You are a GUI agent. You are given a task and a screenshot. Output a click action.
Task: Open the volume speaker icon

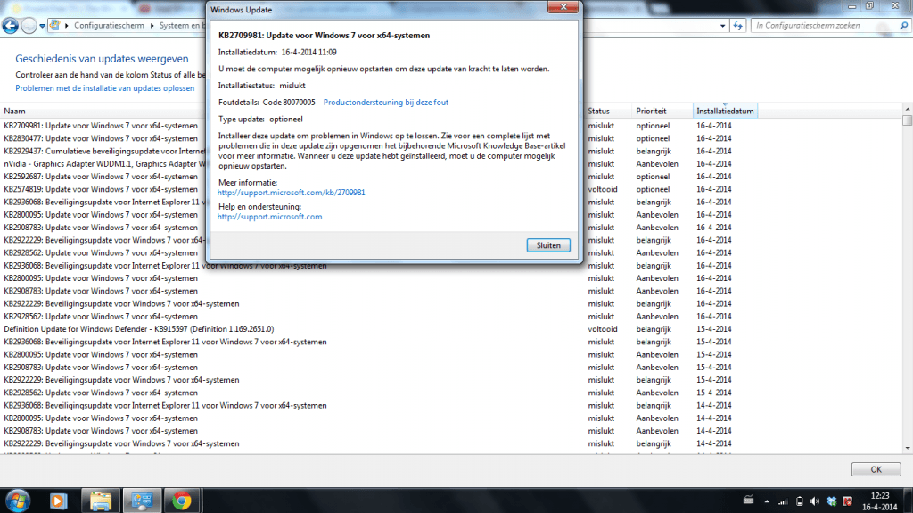[815, 501]
